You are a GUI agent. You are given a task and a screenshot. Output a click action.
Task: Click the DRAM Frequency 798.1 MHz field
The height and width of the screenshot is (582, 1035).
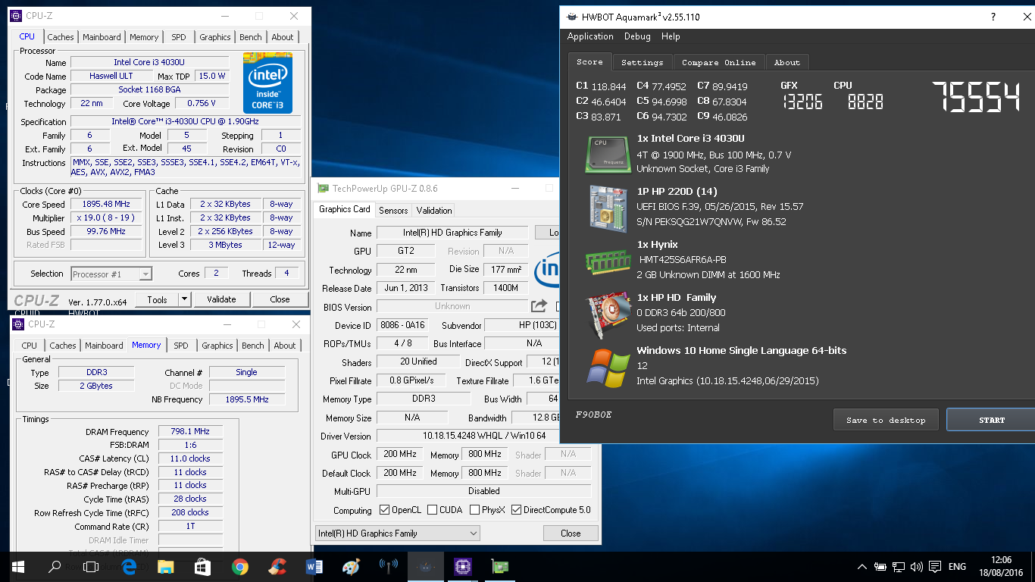pyautogui.click(x=190, y=432)
